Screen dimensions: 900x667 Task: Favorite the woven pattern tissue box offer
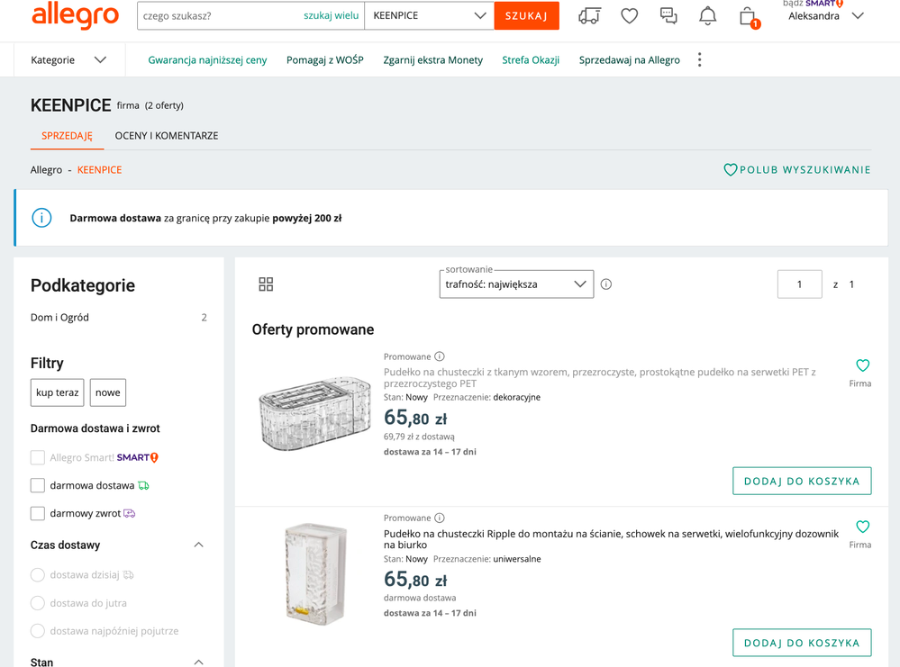pos(862,365)
